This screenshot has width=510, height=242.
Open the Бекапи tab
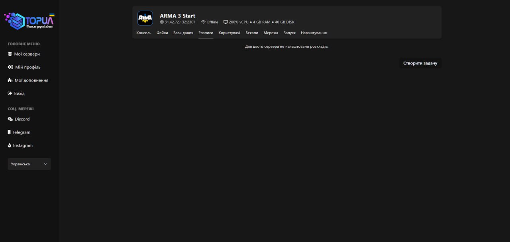pyautogui.click(x=251, y=33)
